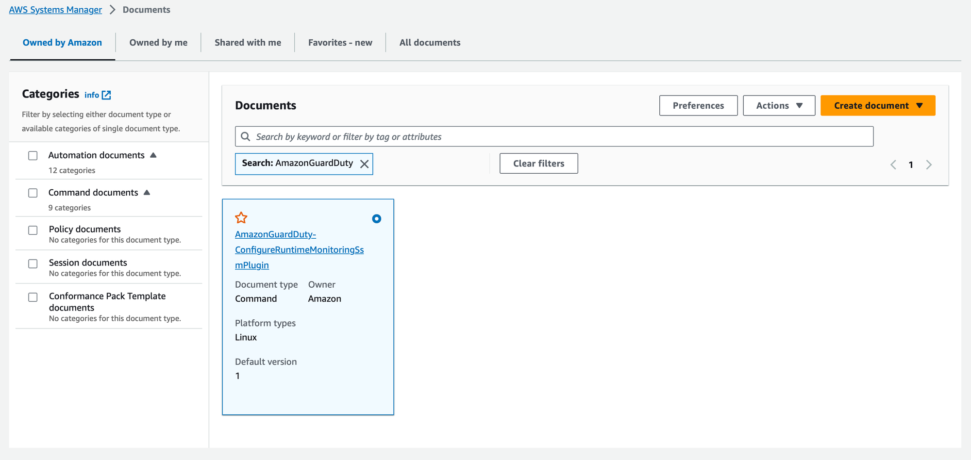Screen dimensions: 971x460
Task: Open the AmazonGuardDuty-ConfigureRuntimeMonitoringSsmPlugin document link
Action: click(x=299, y=250)
